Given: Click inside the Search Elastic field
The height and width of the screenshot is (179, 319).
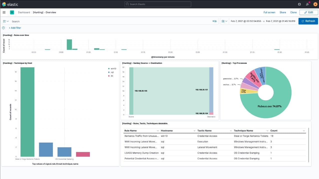Looking at the screenshot, I should pos(158,4).
